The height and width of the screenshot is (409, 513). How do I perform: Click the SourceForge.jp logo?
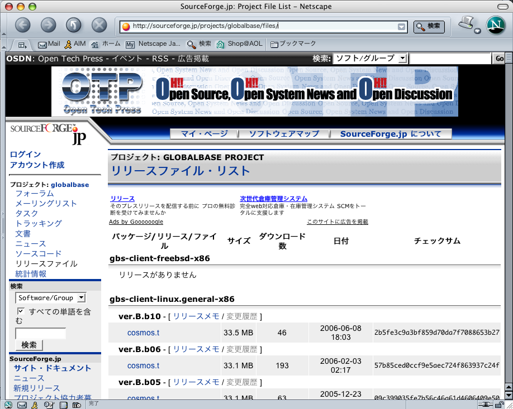click(x=49, y=133)
